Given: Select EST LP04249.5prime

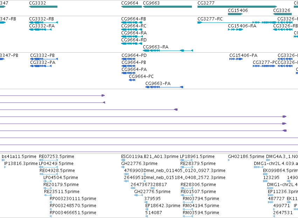Looking at the screenshot, I should pos(48,167).
